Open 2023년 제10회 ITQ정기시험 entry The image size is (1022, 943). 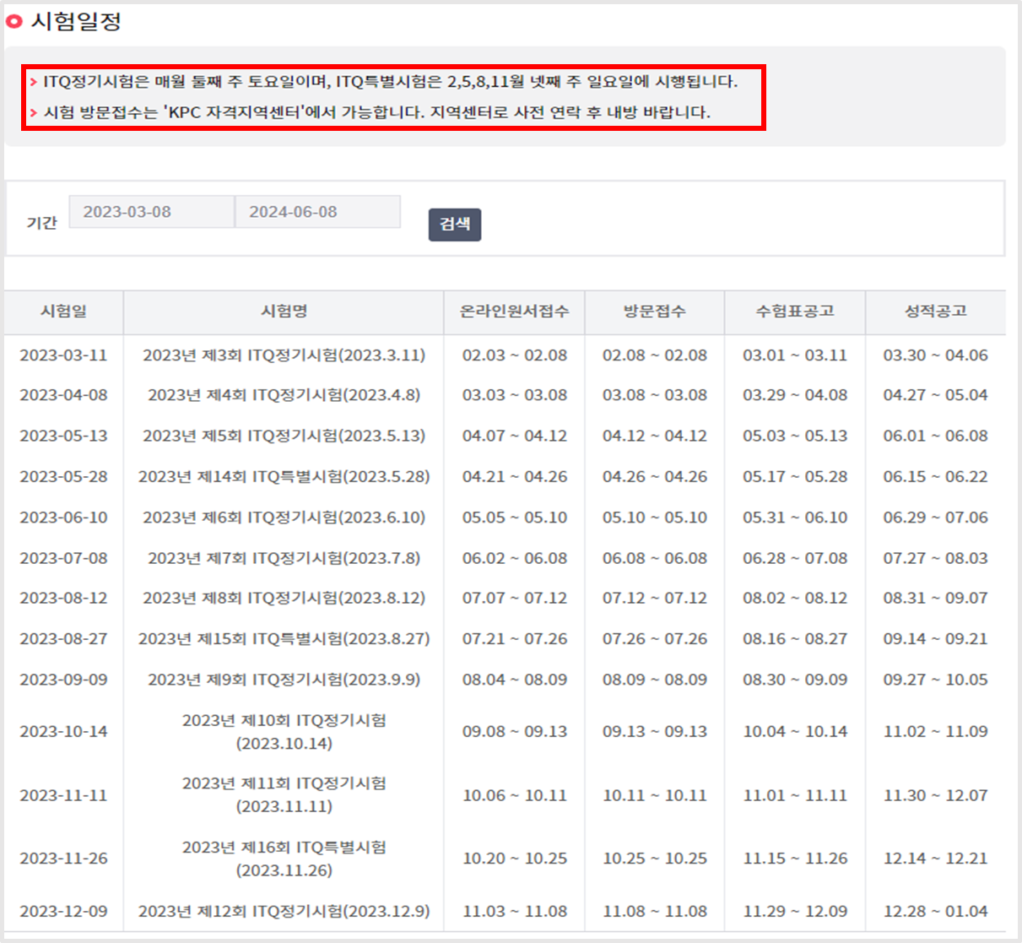pyautogui.click(x=284, y=731)
